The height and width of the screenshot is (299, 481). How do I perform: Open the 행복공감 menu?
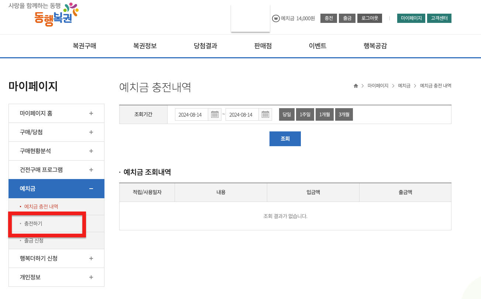click(375, 46)
